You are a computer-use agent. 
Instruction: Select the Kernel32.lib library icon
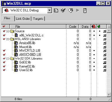[x=16, y=66]
